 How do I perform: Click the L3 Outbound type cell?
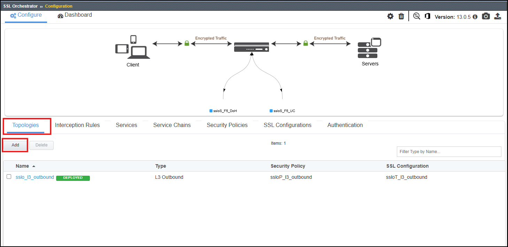(x=169, y=177)
